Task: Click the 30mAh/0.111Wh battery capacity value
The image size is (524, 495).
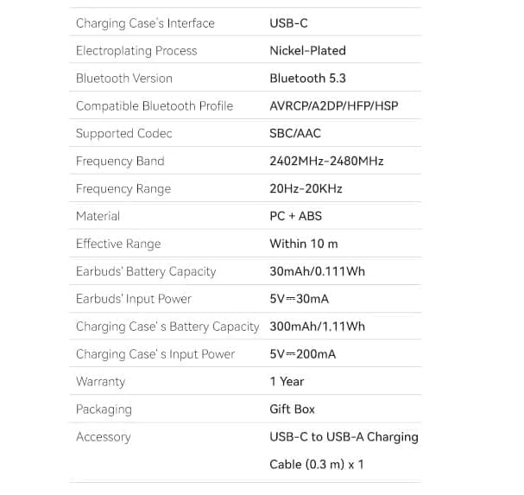Action: 317,271
